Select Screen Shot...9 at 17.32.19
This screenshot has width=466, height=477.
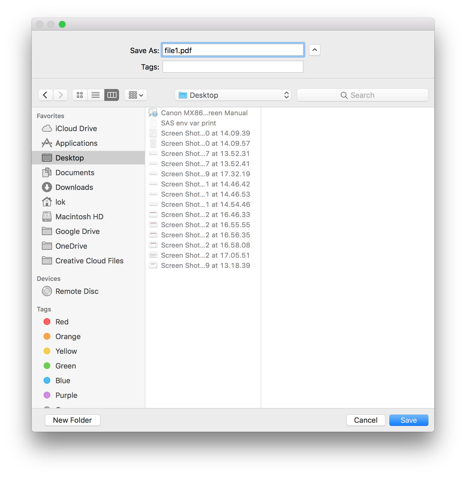click(203, 174)
